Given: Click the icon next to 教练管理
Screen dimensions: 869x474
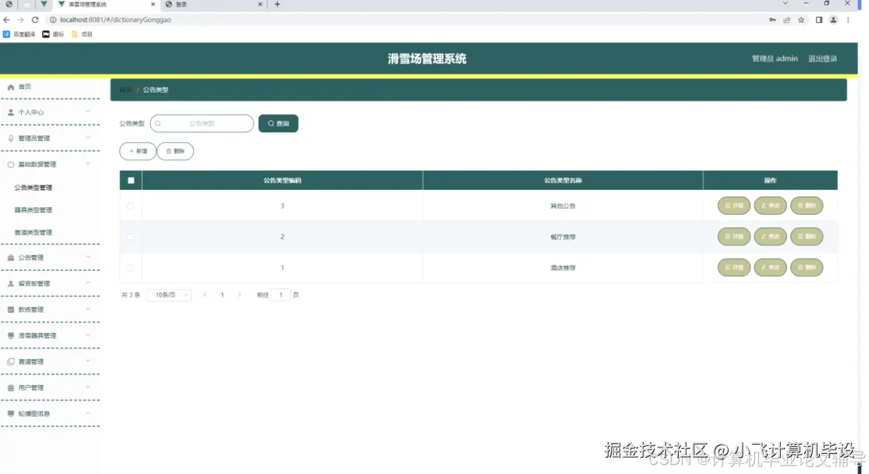Looking at the screenshot, I should click(x=11, y=309).
